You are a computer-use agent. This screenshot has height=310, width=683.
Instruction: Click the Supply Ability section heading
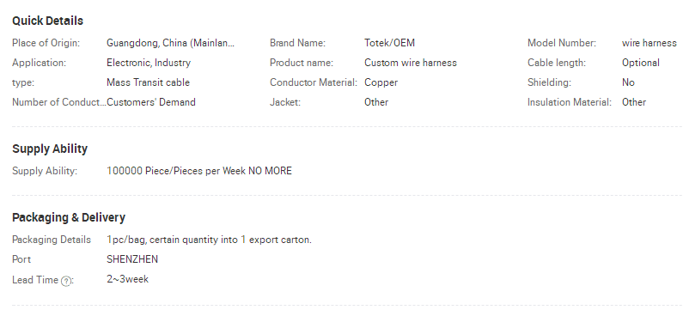50,149
